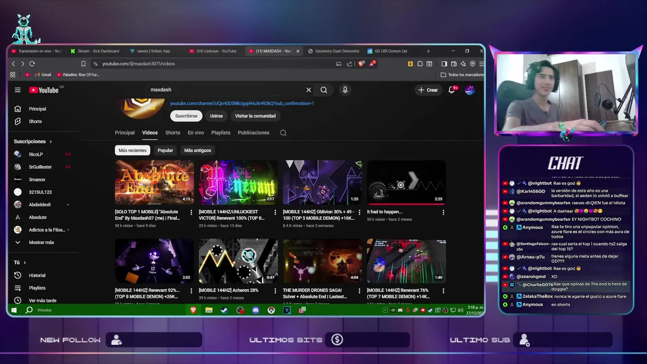
Task: Select the Más antiguos filter chip
Action: pos(198,150)
